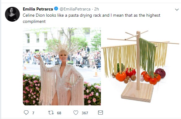Click the like count 367
The image size is (181, 119).
[x=85, y=113]
